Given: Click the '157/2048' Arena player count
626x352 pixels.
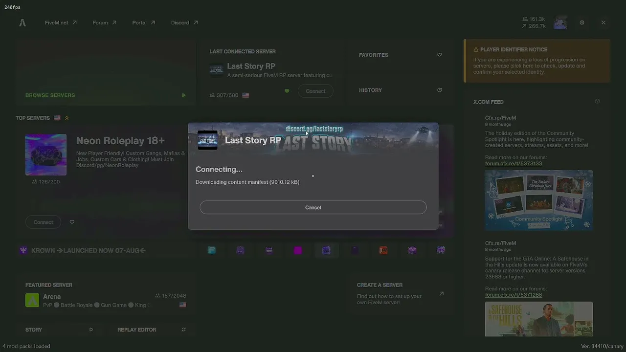Looking at the screenshot, I should click(174, 296).
